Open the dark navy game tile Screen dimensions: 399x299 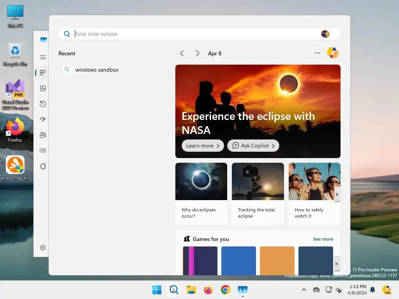(x=316, y=261)
